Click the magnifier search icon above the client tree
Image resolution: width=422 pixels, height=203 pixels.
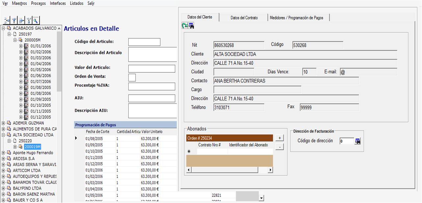[x=36, y=21]
